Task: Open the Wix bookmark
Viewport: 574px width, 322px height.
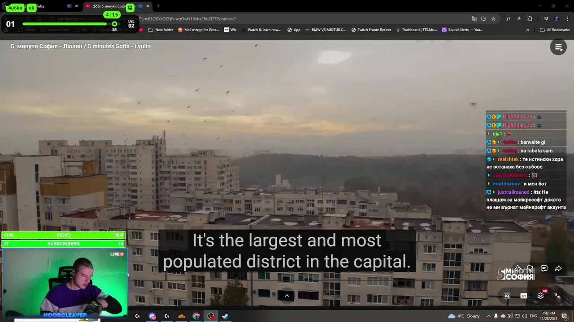Action: tap(230, 30)
